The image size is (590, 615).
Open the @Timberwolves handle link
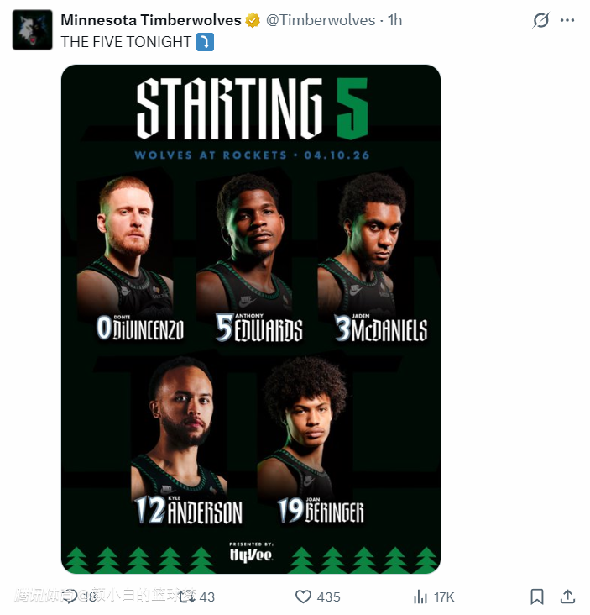[x=321, y=20]
